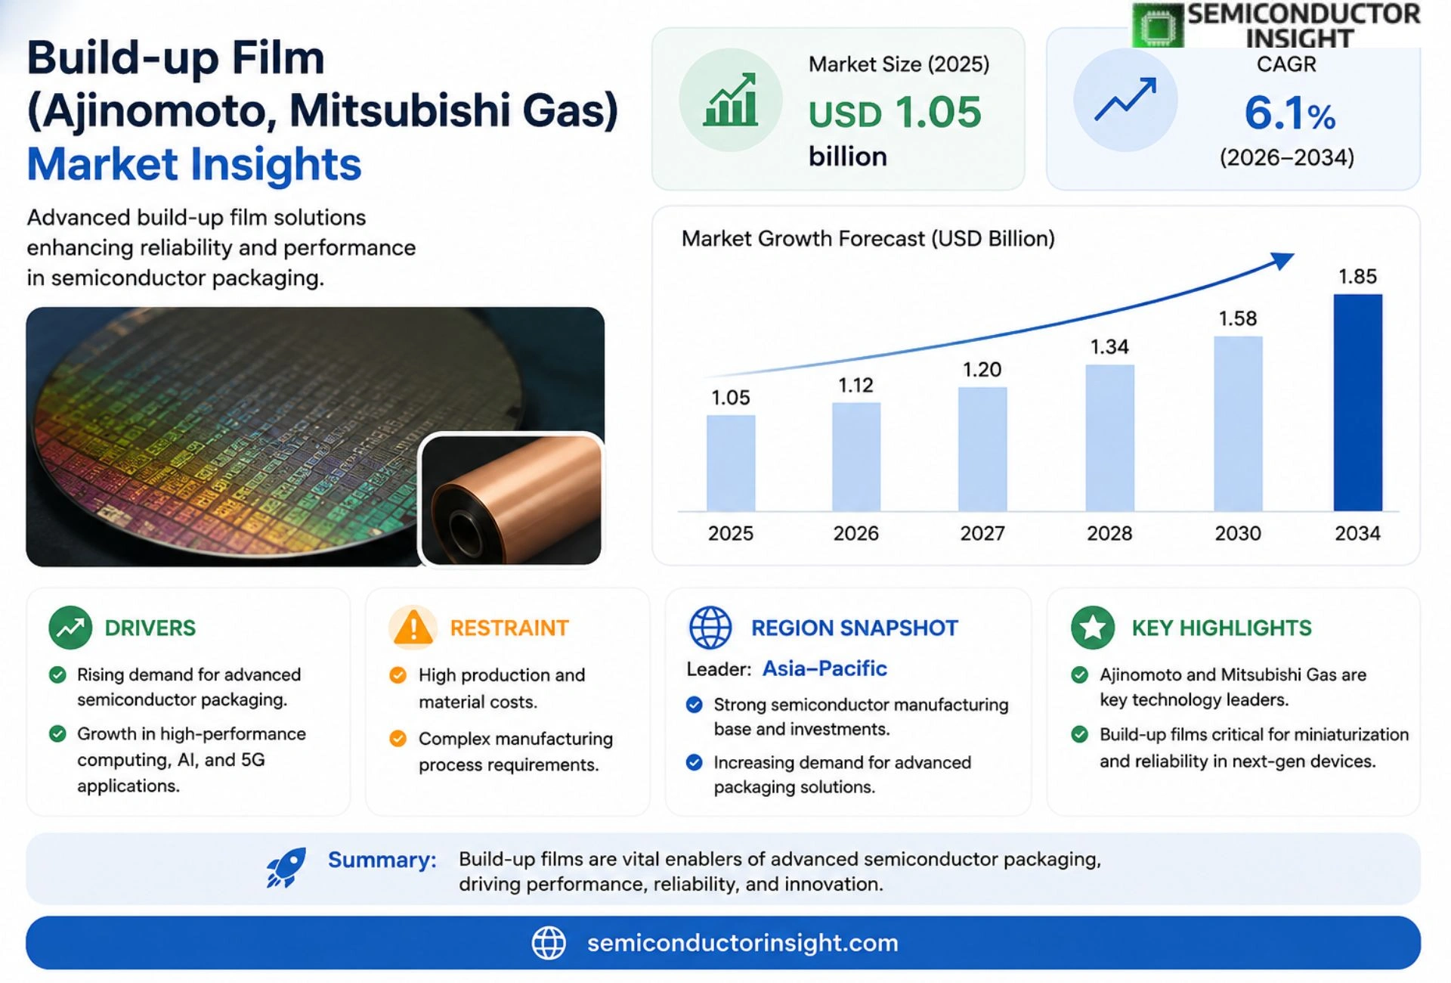Click the orange checkmark beside 'Complex manufacturing'
The height and width of the screenshot is (983, 1451).
[x=398, y=738]
